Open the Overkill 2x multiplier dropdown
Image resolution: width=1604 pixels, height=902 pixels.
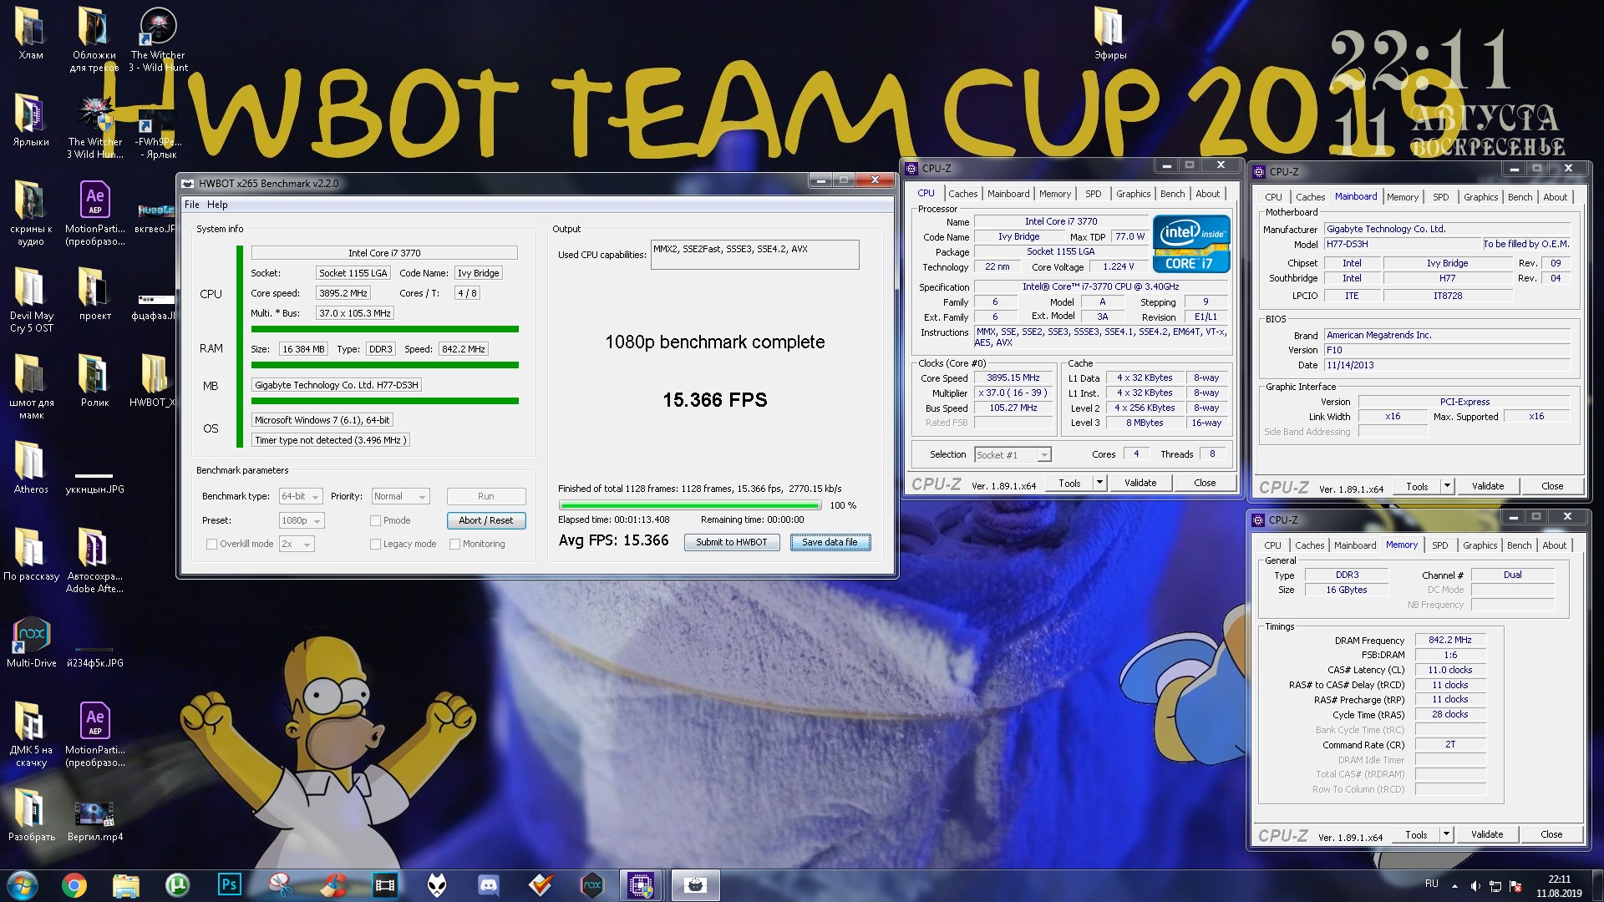(x=297, y=544)
